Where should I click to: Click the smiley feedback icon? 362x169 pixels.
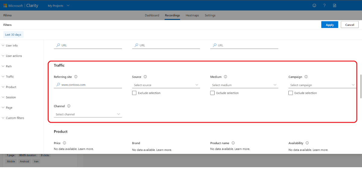click(314, 5)
